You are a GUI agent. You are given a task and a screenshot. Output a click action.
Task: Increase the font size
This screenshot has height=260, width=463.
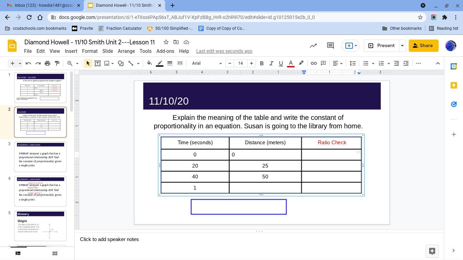tap(251, 63)
